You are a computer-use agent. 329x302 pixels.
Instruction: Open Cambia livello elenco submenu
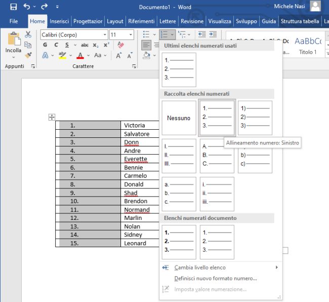coord(220,268)
